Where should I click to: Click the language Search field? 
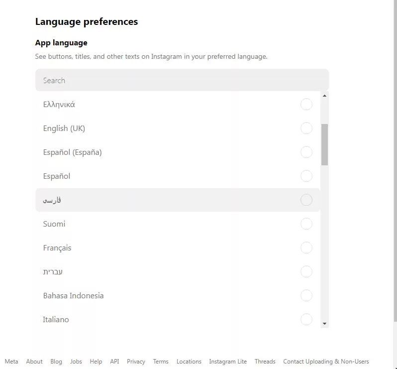point(182,80)
